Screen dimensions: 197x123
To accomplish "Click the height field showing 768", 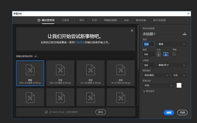I will click(x=149, y=54).
